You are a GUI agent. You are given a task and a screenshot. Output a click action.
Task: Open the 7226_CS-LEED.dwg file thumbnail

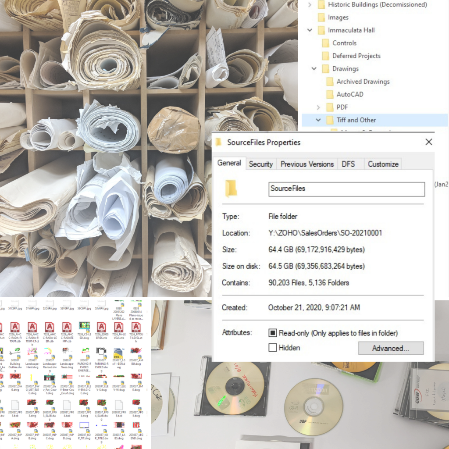84,327
